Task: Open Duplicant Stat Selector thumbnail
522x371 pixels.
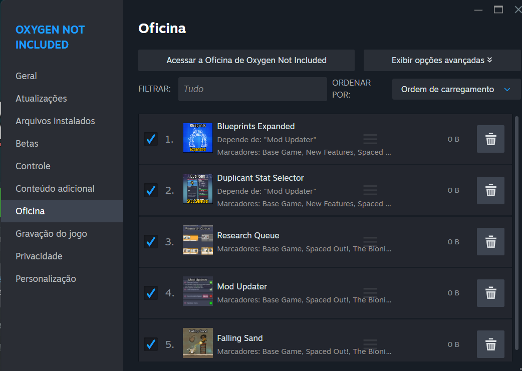Action: point(198,189)
